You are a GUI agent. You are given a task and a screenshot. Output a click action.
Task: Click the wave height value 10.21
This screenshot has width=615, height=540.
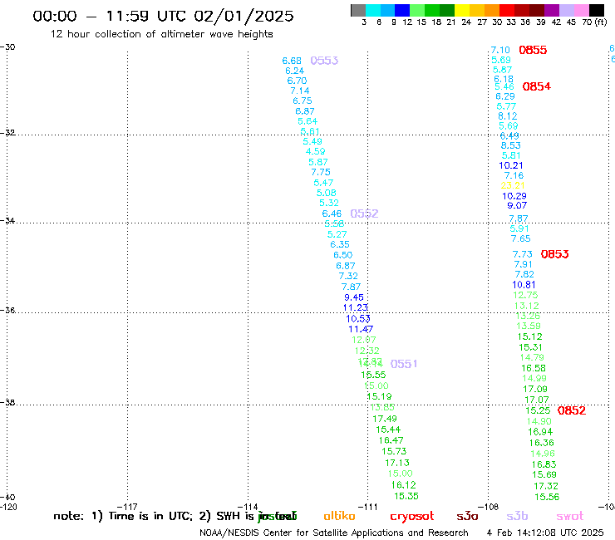point(511,166)
